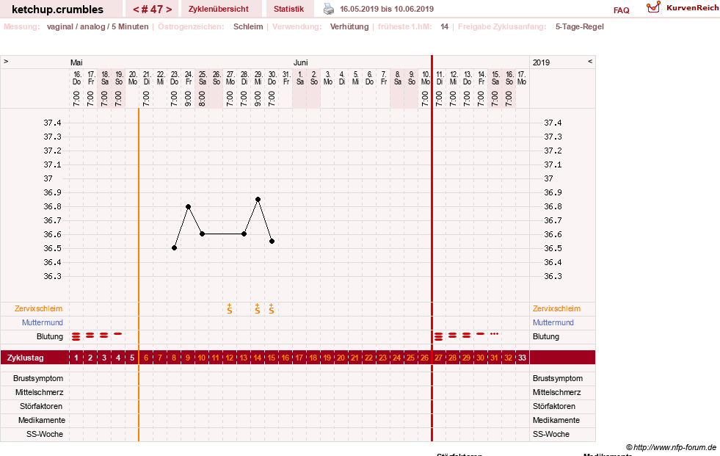Open the KurvenReich logo link
Screen dimensions: 720x456
[x=683, y=8]
